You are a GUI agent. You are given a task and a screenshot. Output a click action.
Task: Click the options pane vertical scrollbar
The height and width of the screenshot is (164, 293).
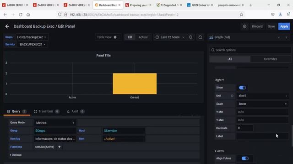292,136
